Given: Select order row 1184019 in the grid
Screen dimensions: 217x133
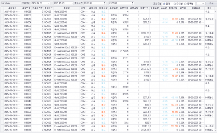Looking at the screenshot, I should coord(108,19).
